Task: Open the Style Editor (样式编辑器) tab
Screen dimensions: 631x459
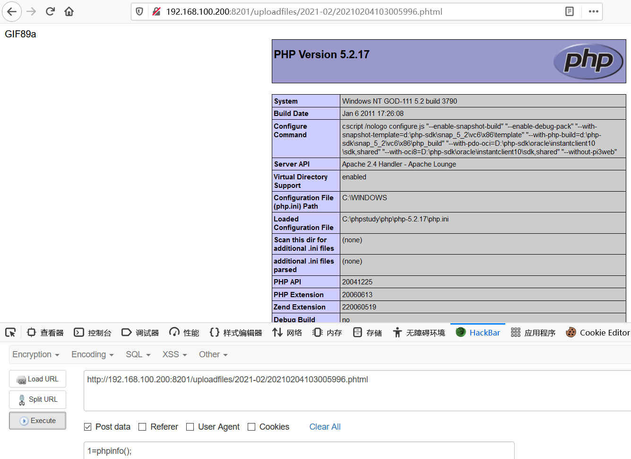Action: [236, 333]
